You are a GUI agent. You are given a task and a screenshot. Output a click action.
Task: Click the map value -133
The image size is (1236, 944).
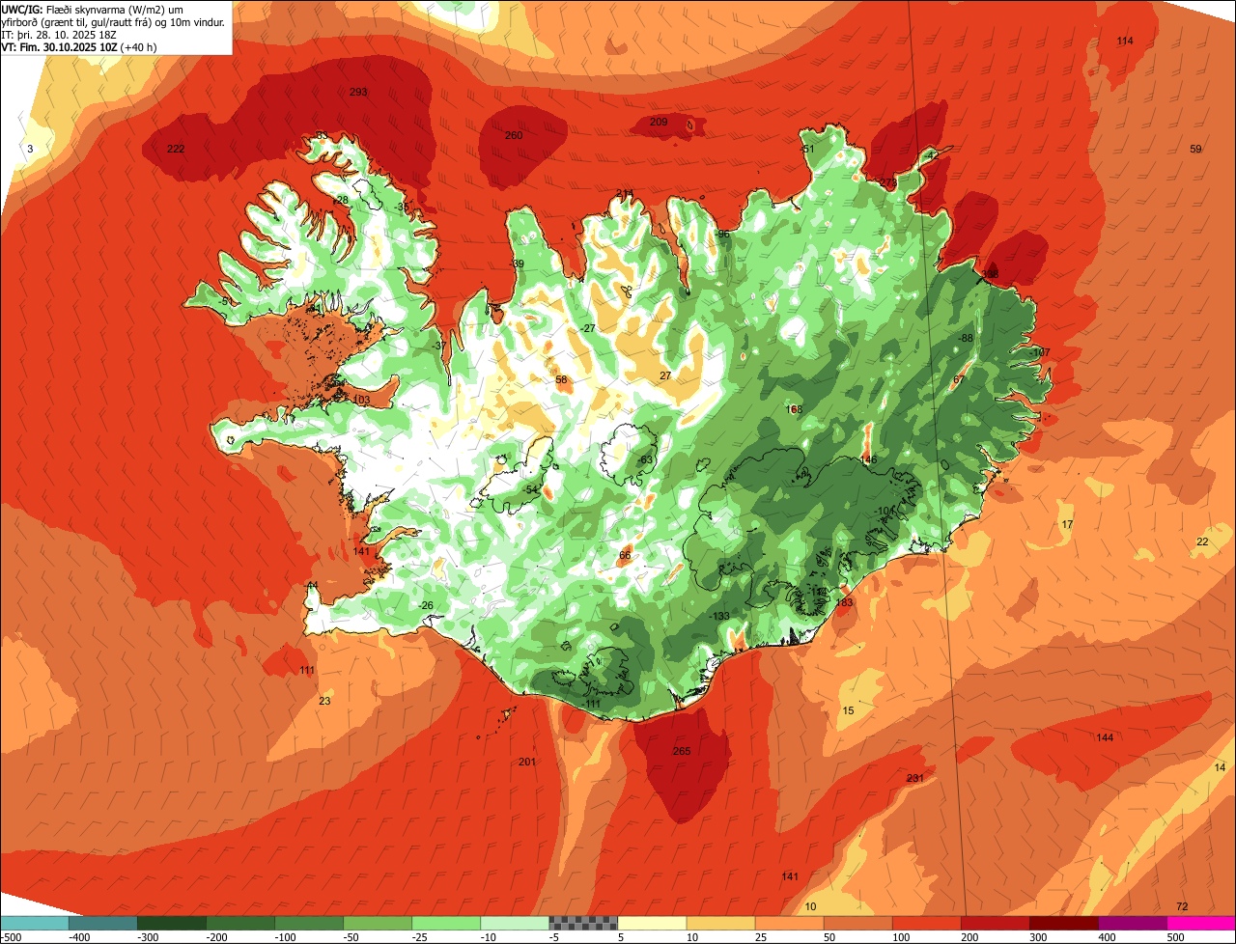tap(720, 616)
